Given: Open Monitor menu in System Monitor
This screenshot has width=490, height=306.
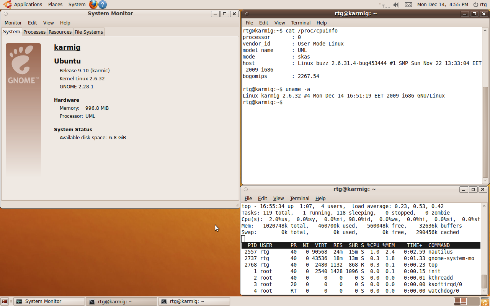Looking at the screenshot, I should [x=13, y=23].
